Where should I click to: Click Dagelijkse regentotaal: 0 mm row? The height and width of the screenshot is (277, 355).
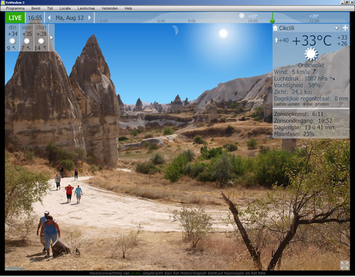(x=311, y=98)
